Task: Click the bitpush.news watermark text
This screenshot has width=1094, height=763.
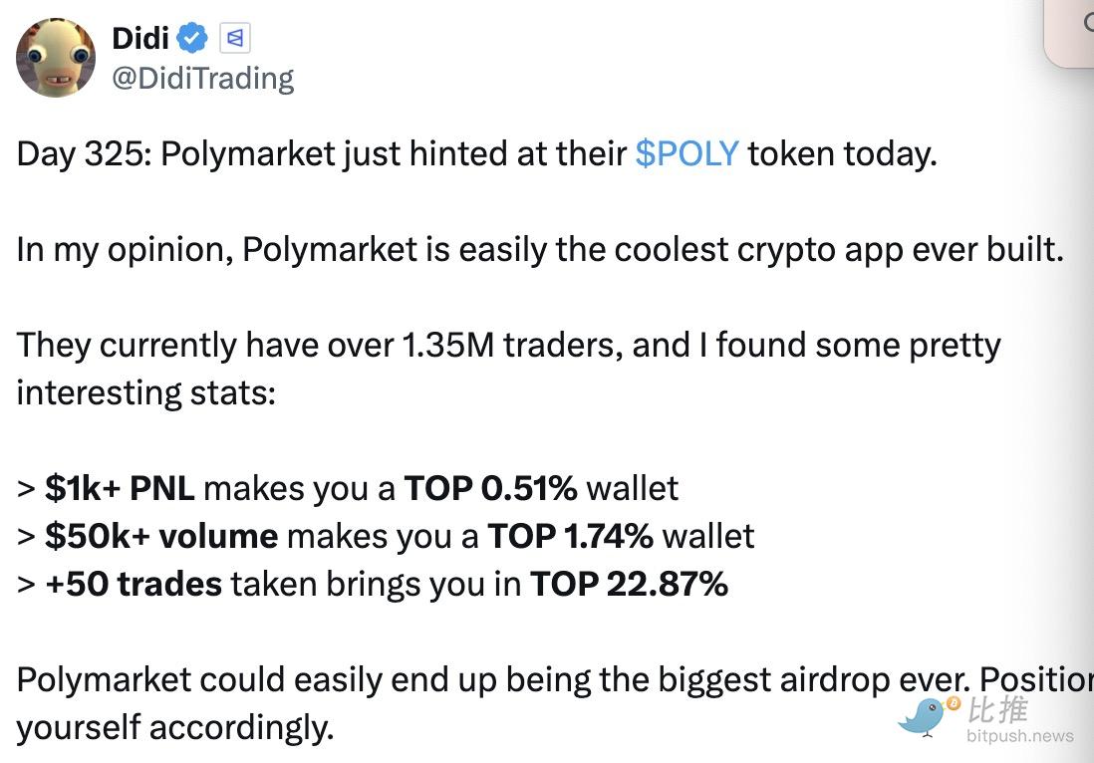Action: 1019,736
